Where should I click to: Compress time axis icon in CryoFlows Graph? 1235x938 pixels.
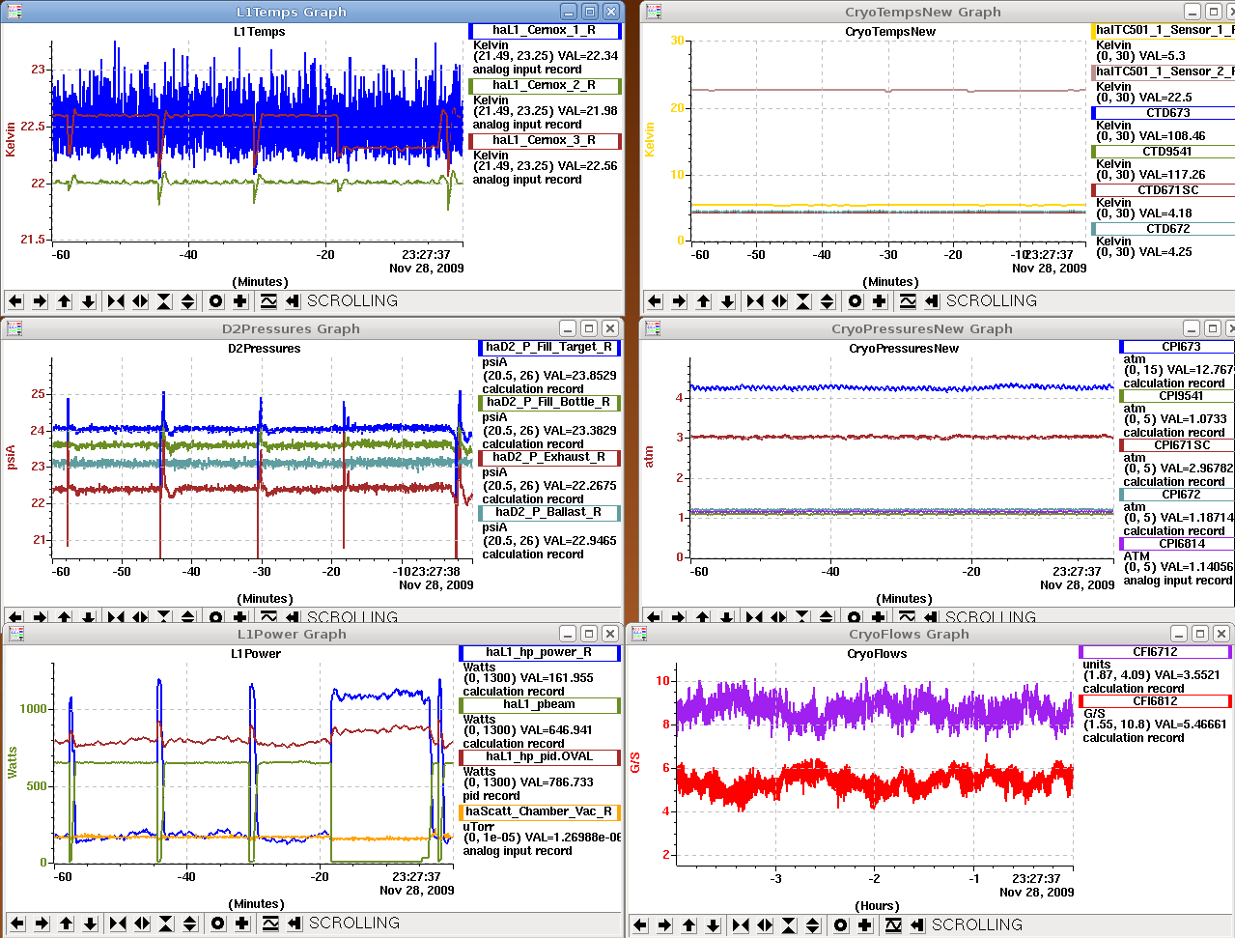coord(741,925)
